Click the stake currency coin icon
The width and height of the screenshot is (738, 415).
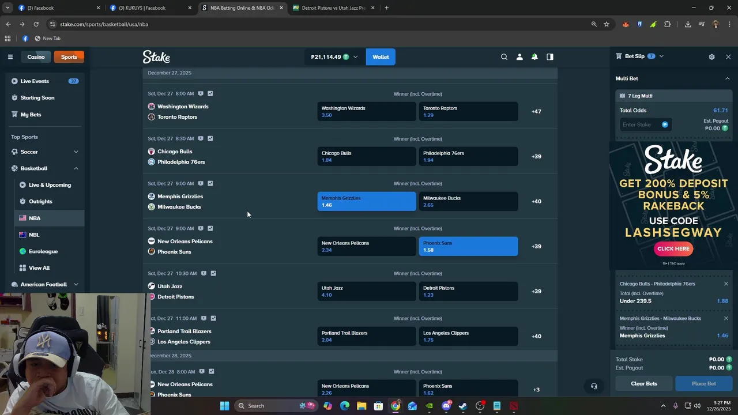pyautogui.click(x=665, y=124)
